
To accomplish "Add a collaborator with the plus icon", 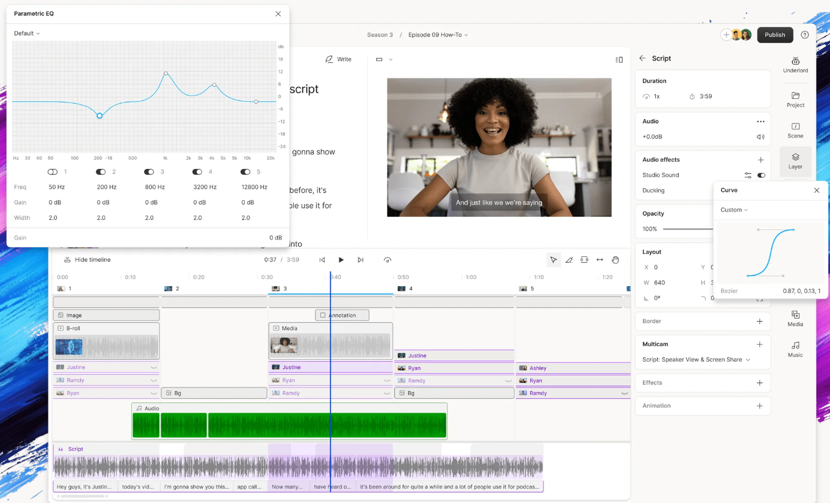I will click(726, 35).
